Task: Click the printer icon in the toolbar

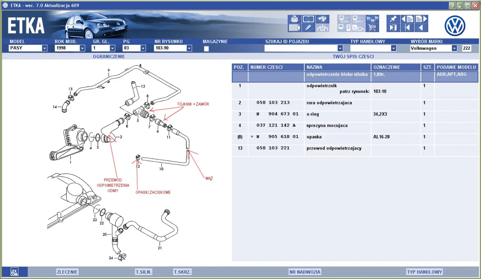Action: tap(294, 19)
